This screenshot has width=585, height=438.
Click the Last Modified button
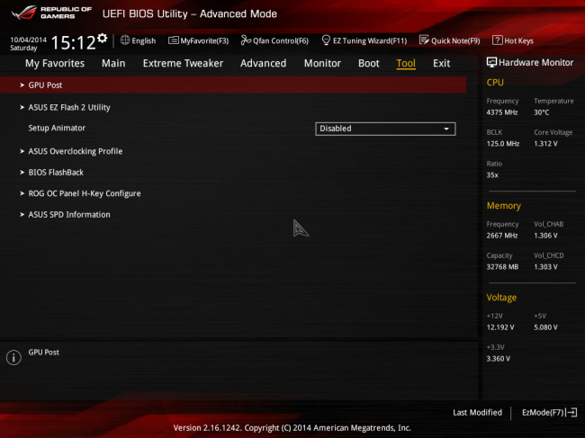477,412
